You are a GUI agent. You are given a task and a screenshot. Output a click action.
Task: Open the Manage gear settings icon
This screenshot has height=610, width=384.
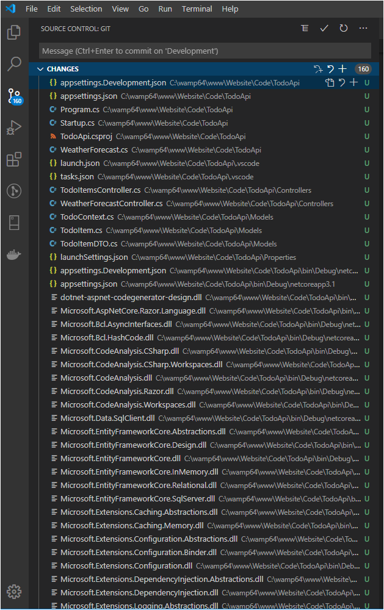pyautogui.click(x=14, y=592)
